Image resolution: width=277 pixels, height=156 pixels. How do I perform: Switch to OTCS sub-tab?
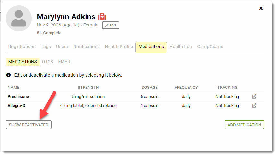tap(48, 62)
